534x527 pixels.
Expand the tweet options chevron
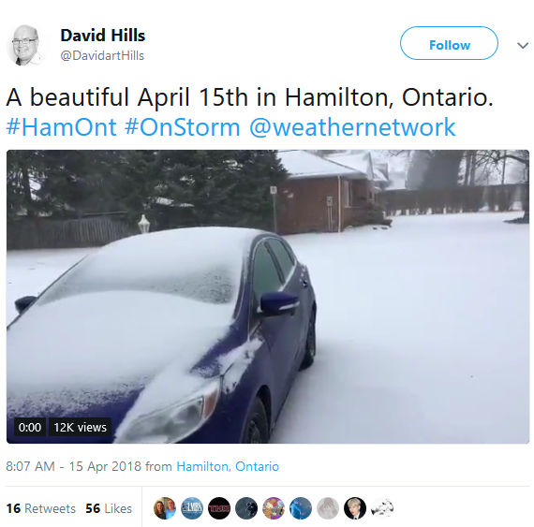pos(523,45)
